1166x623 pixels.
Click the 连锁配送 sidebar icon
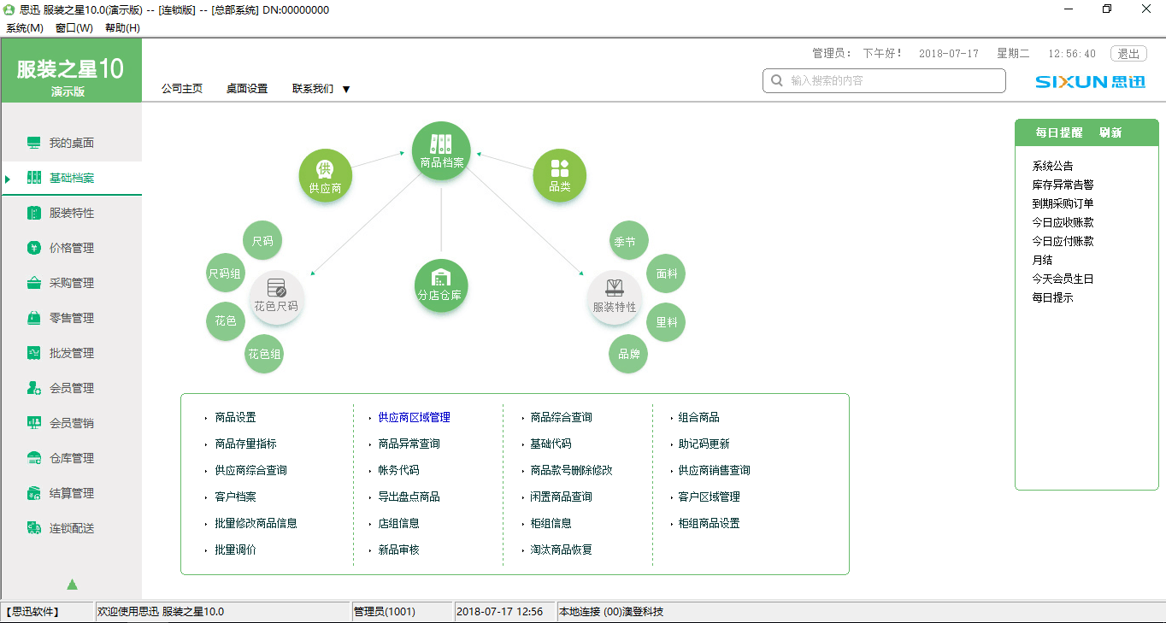click(34, 528)
